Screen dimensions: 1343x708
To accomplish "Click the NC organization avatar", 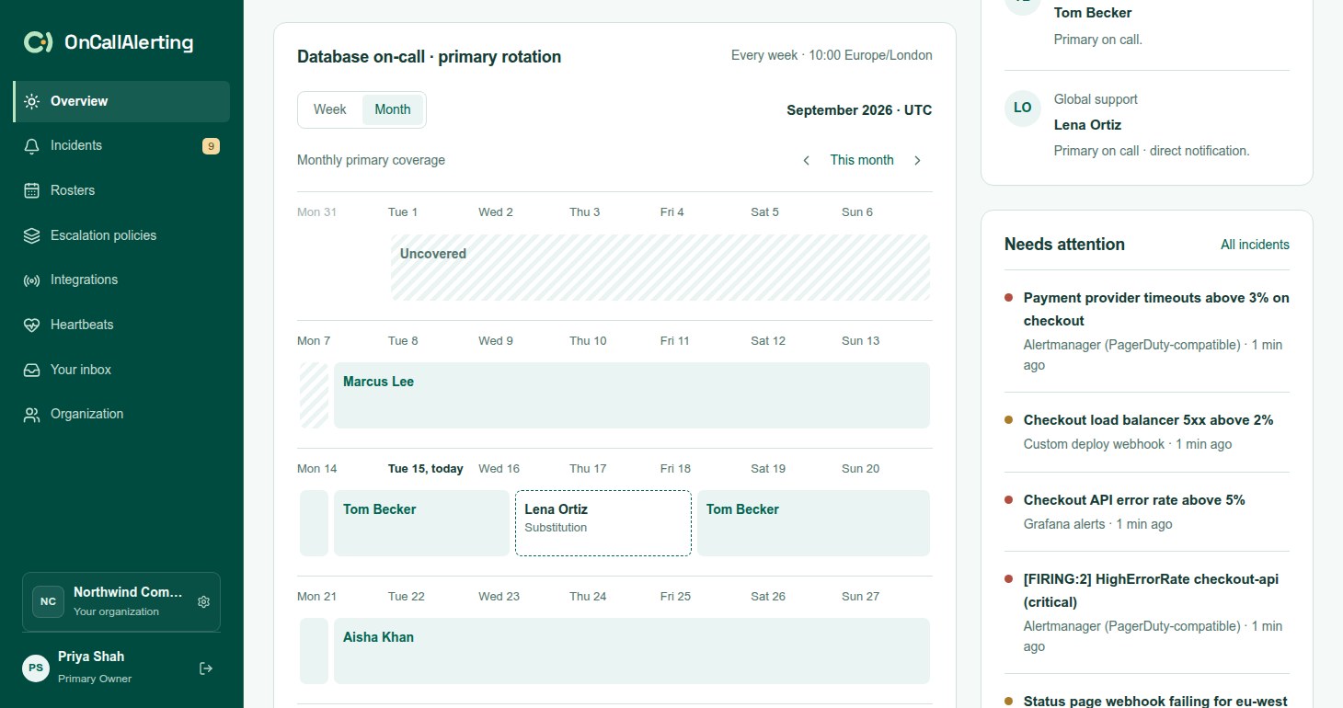I will click(48, 601).
